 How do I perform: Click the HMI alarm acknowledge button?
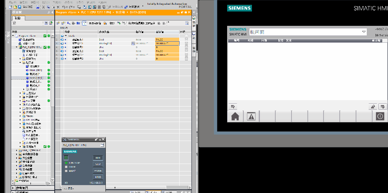point(383,107)
